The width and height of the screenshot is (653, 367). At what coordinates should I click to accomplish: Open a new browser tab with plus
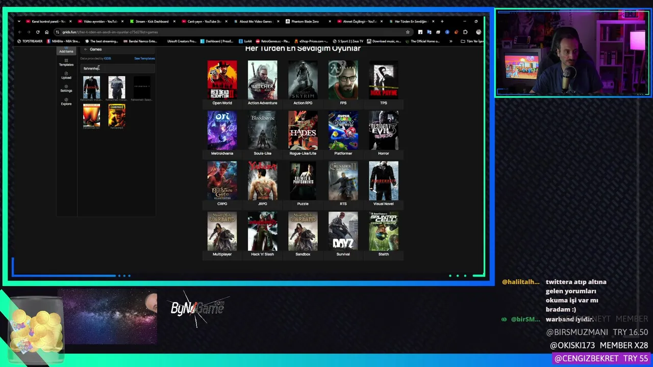(x=442, y=21)
